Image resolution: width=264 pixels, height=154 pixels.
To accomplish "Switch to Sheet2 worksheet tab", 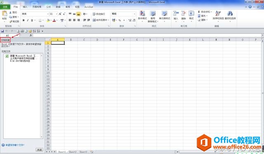I will point(73,152).
